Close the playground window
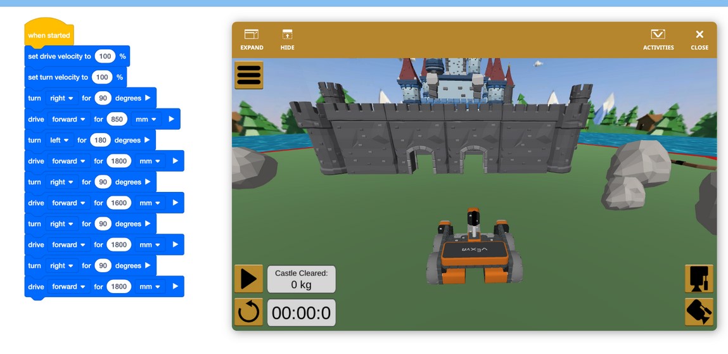This screenshot has height=354, width=728. 699,39
